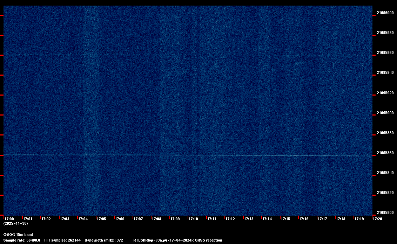
Task: Click the 17:16 time axis label
Action: pos(304,219)
